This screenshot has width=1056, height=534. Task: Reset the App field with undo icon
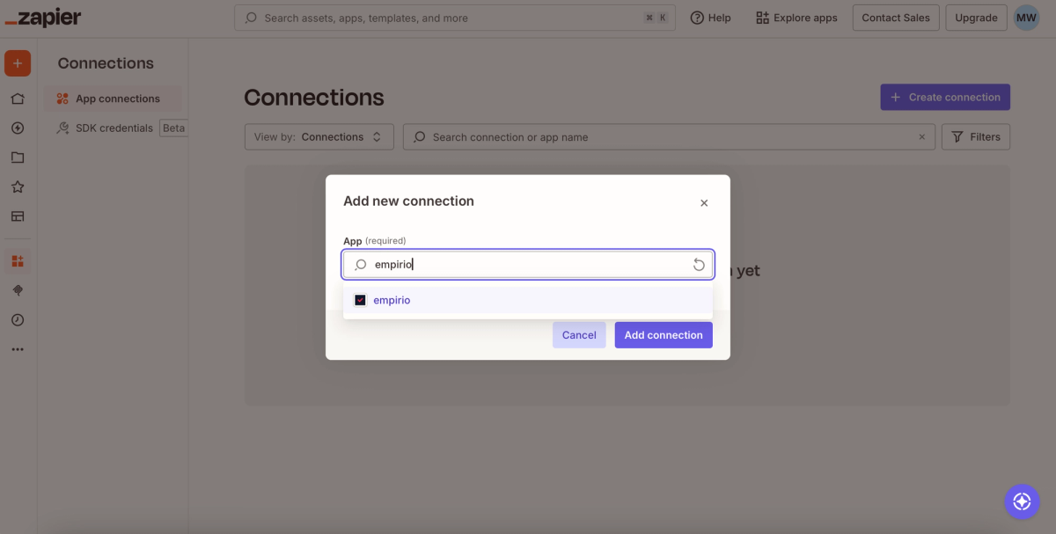point(699,265)
